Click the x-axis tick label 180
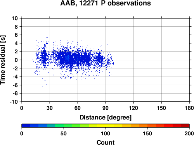The height and width of the screenshot is (145, 194). point(189,108)
